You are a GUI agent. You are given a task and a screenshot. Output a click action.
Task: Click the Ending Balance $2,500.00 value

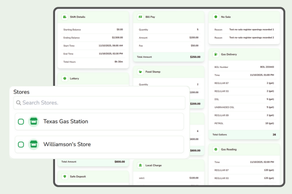click(x=117, y=37)
